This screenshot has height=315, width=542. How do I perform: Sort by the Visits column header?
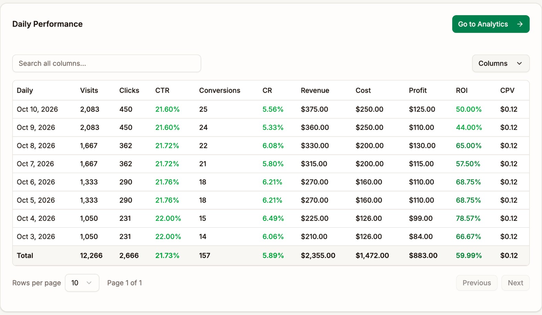(x=89, y=90)
